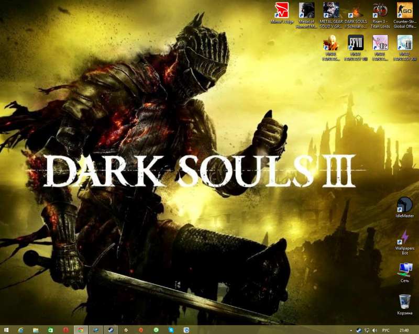Switch to the Google Chrome taskbar window
The width and height of the screenshot is (419, 334).
(x=81, y=330)
